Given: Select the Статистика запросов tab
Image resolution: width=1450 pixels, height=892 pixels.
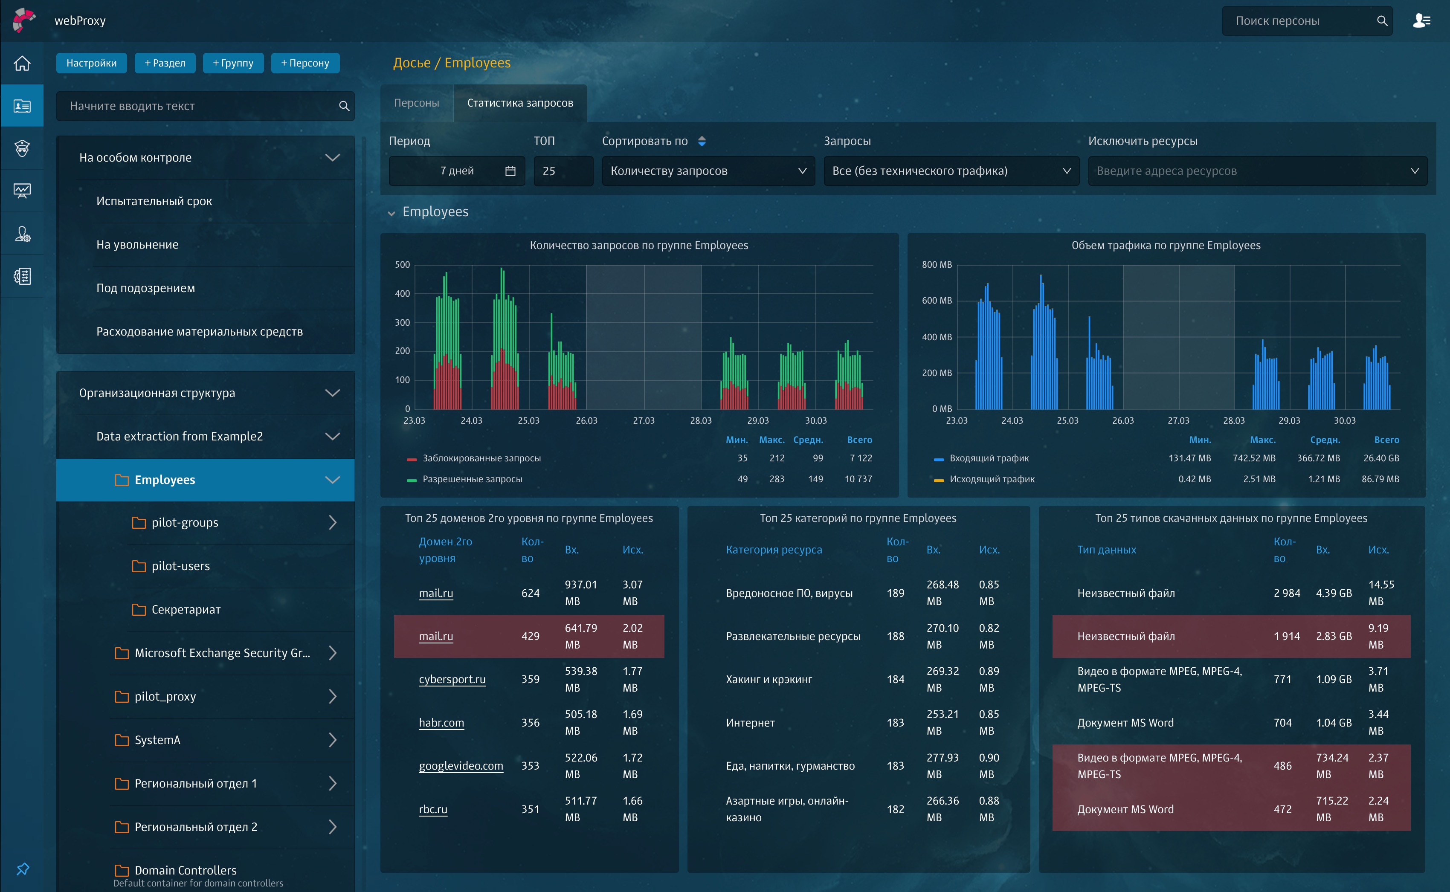Looking at the screenshot, I should coord(520,103).
